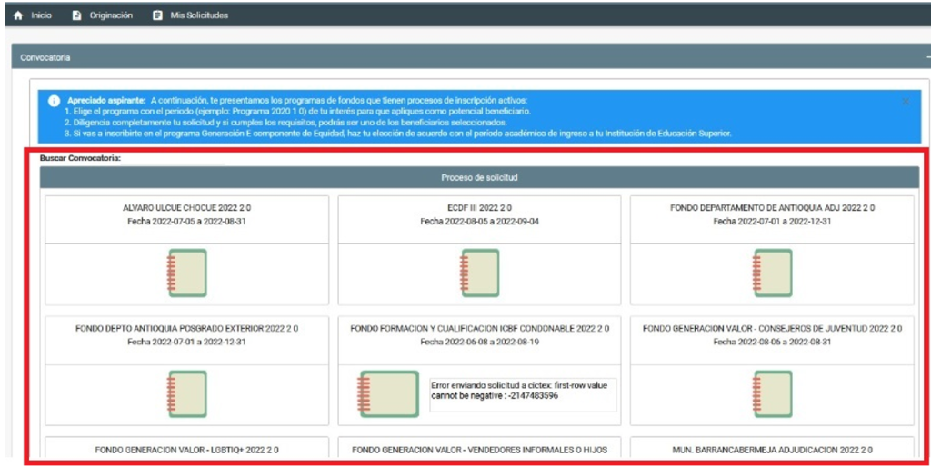The height and width of the screenshot is (467, 931).
Task: Open the Originación menu
Action: click(x=110, y=15)
